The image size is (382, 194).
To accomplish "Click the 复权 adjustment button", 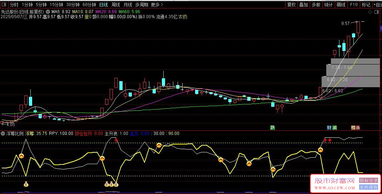I will tap(291, 4).
